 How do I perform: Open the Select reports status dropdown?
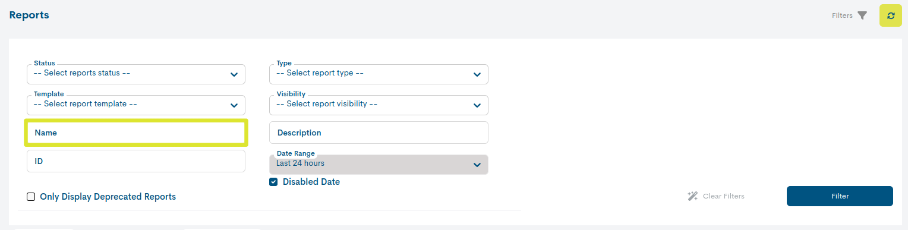pos(136,74)
